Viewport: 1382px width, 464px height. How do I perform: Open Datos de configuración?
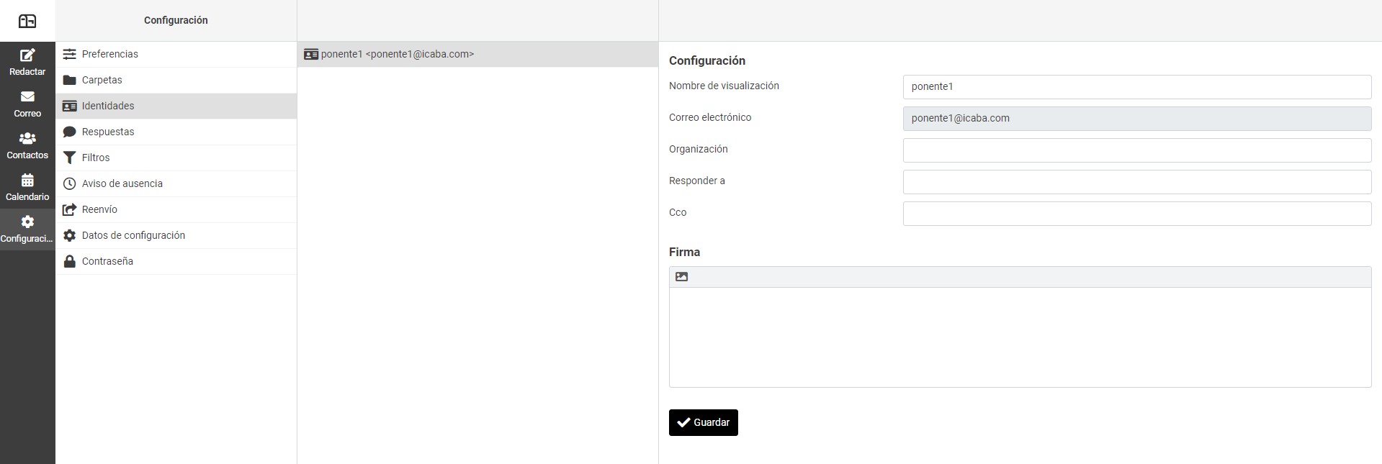coord(133,235)
